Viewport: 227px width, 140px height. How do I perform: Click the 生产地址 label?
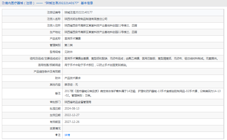pyautogui.click(x=55, y=32)
